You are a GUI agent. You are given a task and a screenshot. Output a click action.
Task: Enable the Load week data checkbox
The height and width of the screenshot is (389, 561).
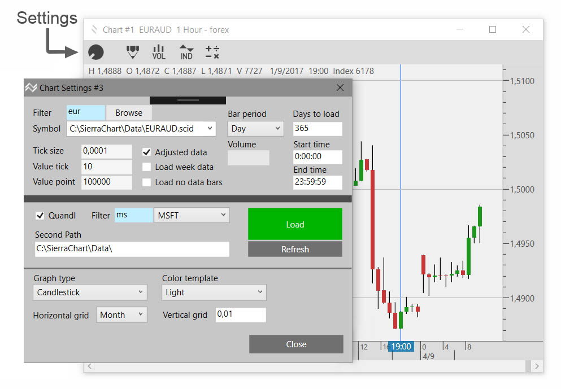147,167
